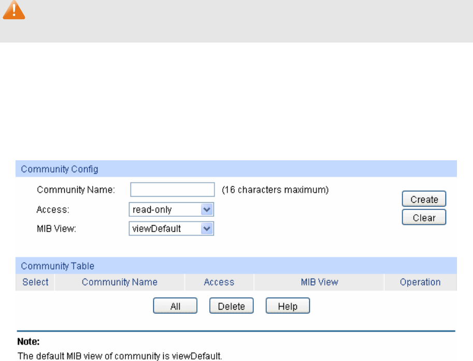Open the Access dropdown showing read-only

[x=171, y=210]
